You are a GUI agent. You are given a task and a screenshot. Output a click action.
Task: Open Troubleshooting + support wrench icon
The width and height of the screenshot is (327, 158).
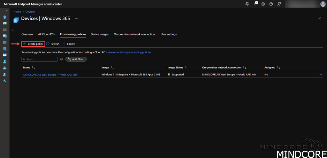(5, 81)
